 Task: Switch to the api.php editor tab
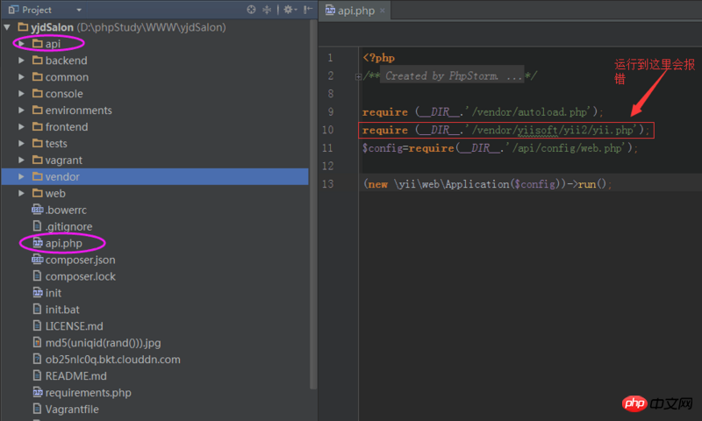click(355, 10)
